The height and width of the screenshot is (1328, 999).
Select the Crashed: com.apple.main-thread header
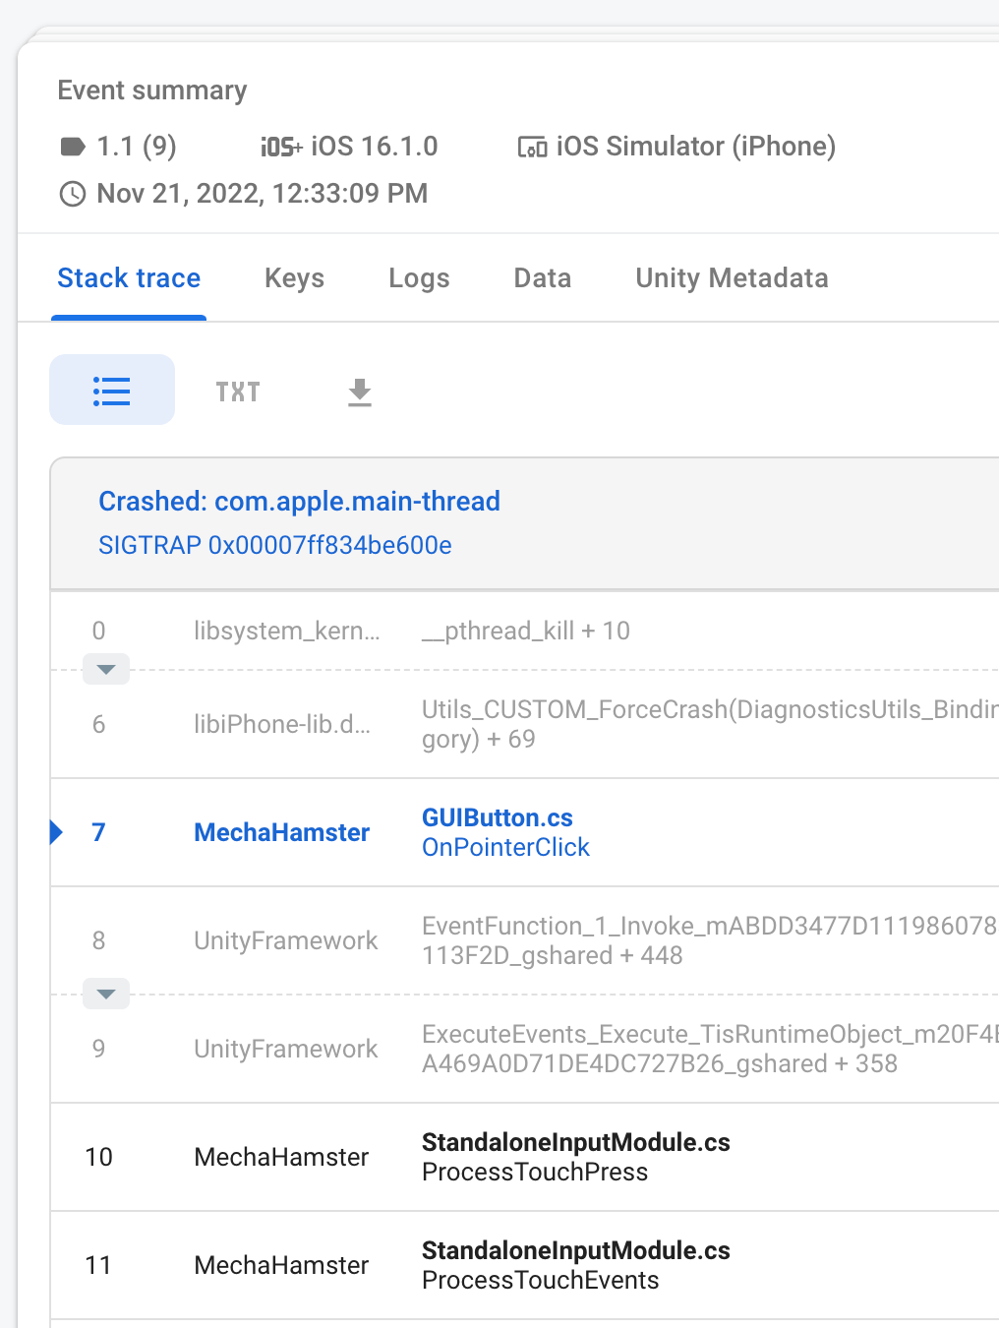pyautogui.click(x=299, y=501)
